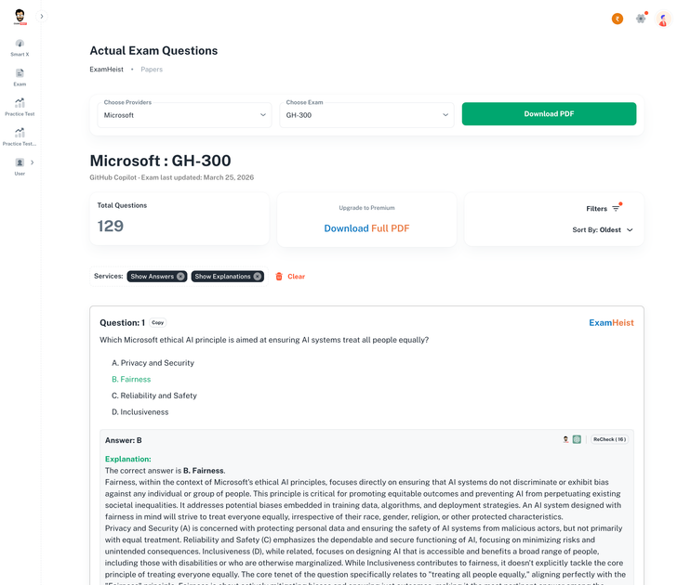Screen dimensions: 691x585
Task: Click the Download Full PDF link
Action: 366,228
